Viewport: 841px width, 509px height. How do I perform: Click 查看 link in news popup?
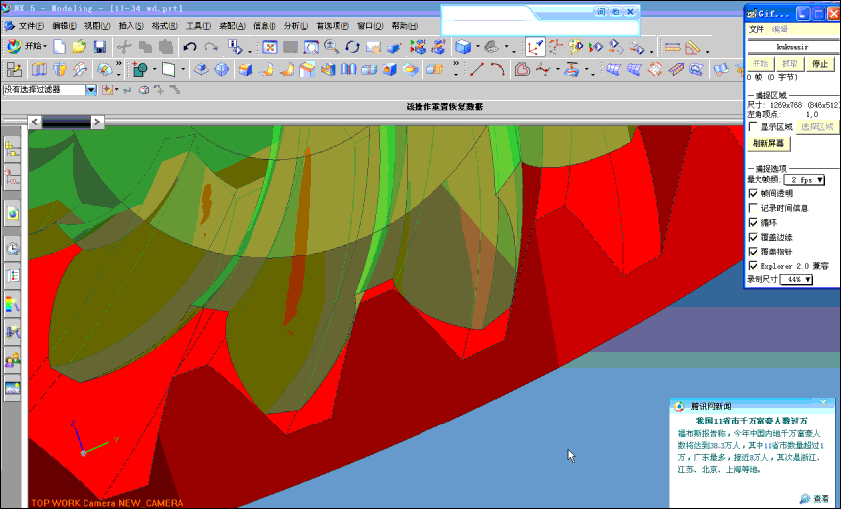click(822, 499)
